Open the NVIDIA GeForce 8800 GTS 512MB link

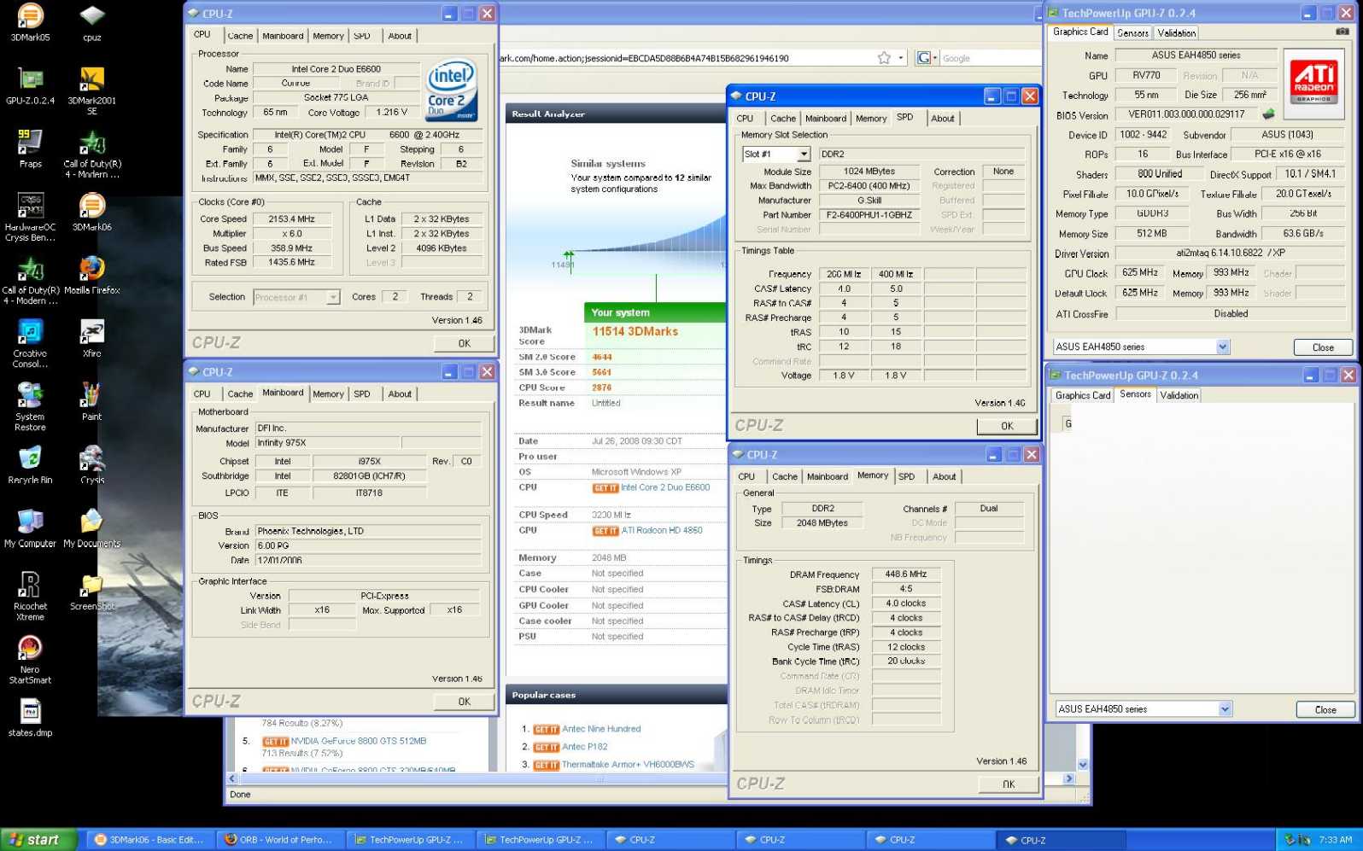(358, 741)
